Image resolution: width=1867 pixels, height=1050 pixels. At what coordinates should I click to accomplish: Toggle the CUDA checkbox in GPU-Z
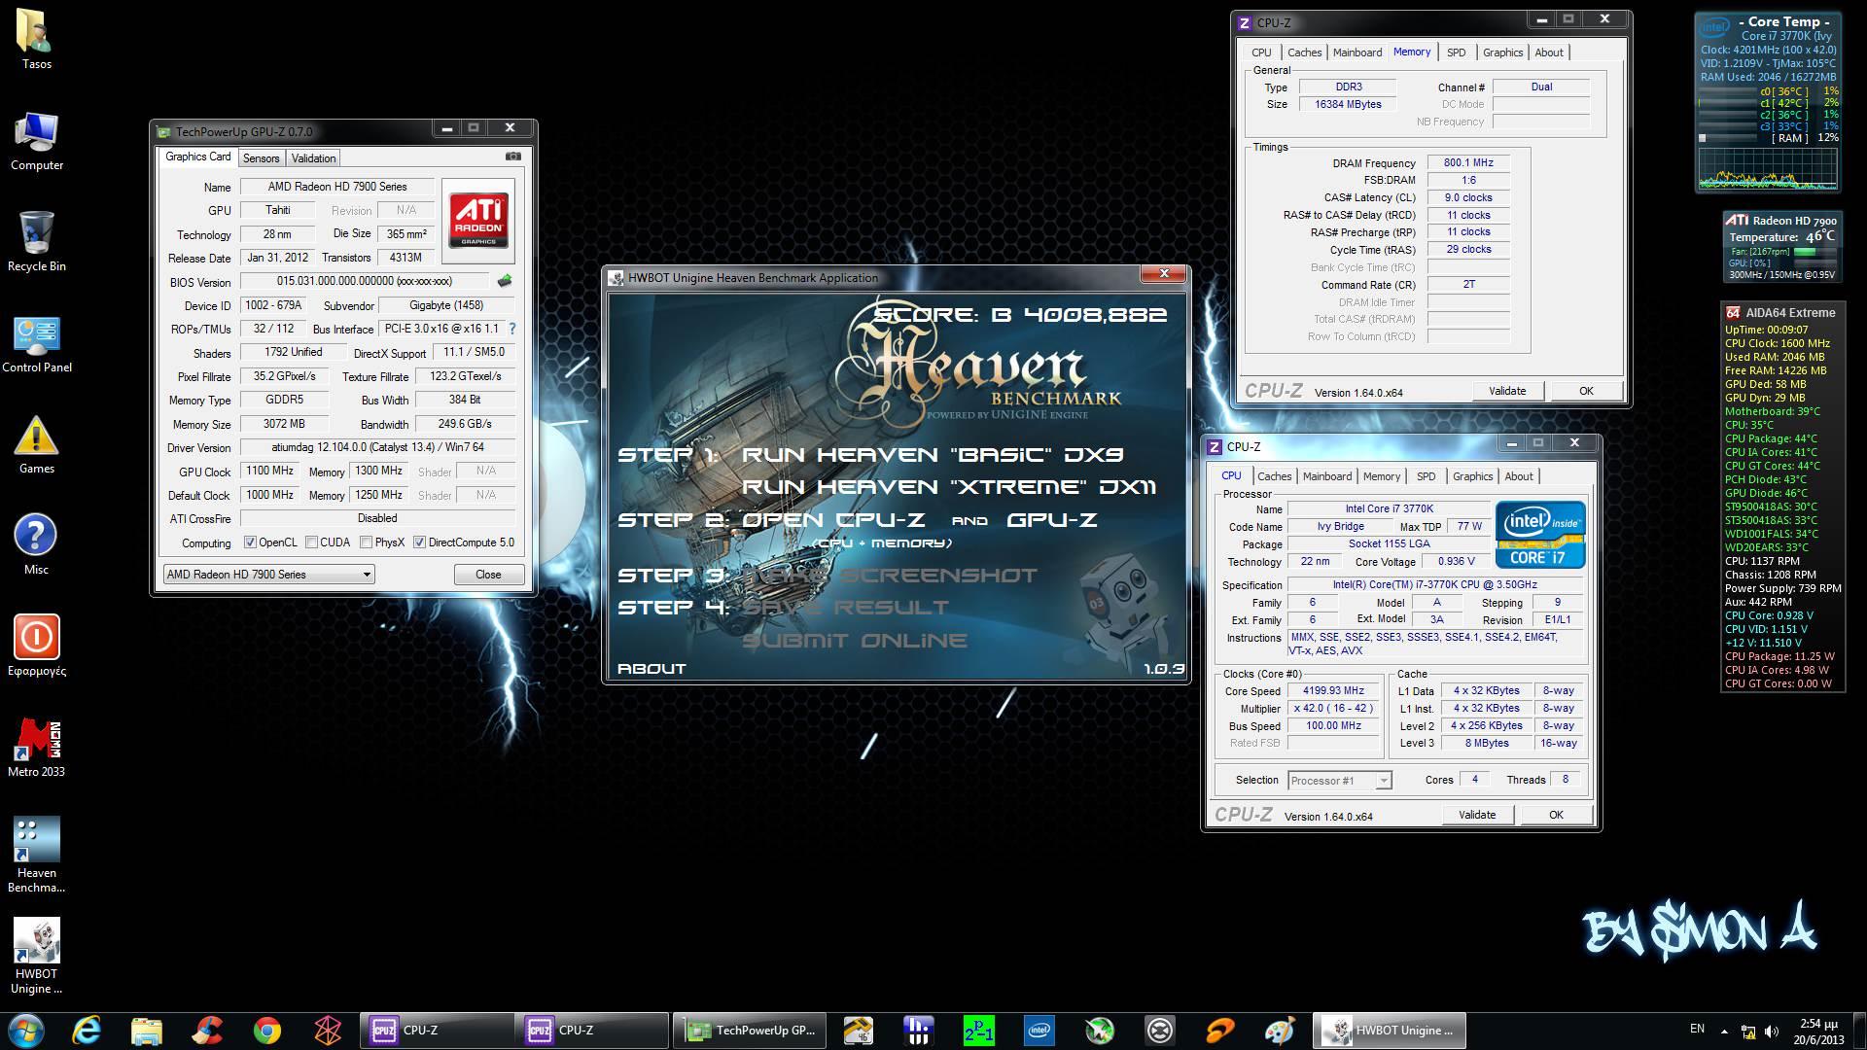tap(311, 542)
